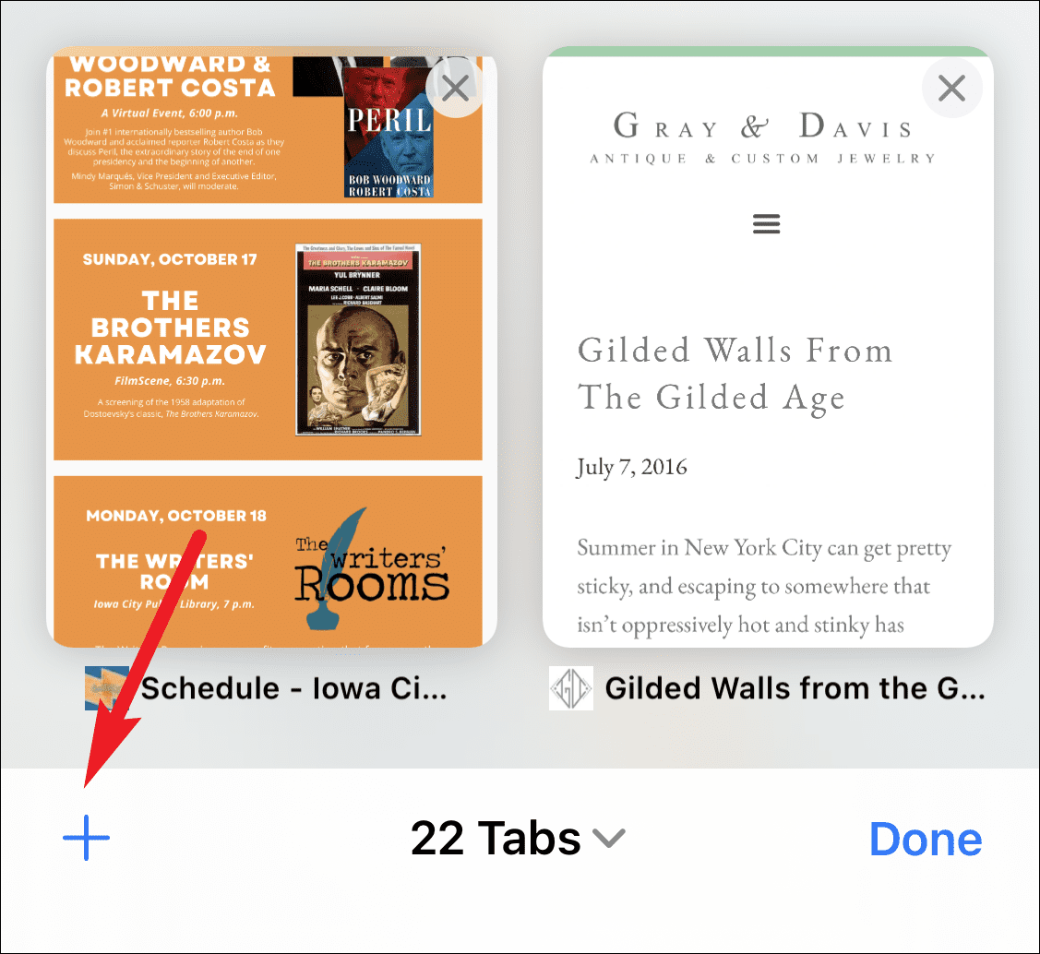1040x954 pixels.
Task: Click The Brothers Karamazov movie poster
Action: pos(358,340)
